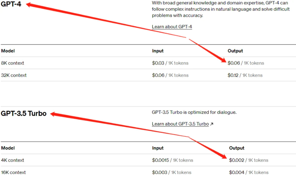Screen dimensions: 296x176
Task: Click the $0.03 input price for 8K context
Action: point(158,63)
